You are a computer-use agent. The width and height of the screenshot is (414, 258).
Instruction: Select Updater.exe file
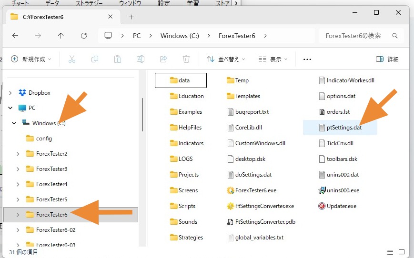pos(337,206)
